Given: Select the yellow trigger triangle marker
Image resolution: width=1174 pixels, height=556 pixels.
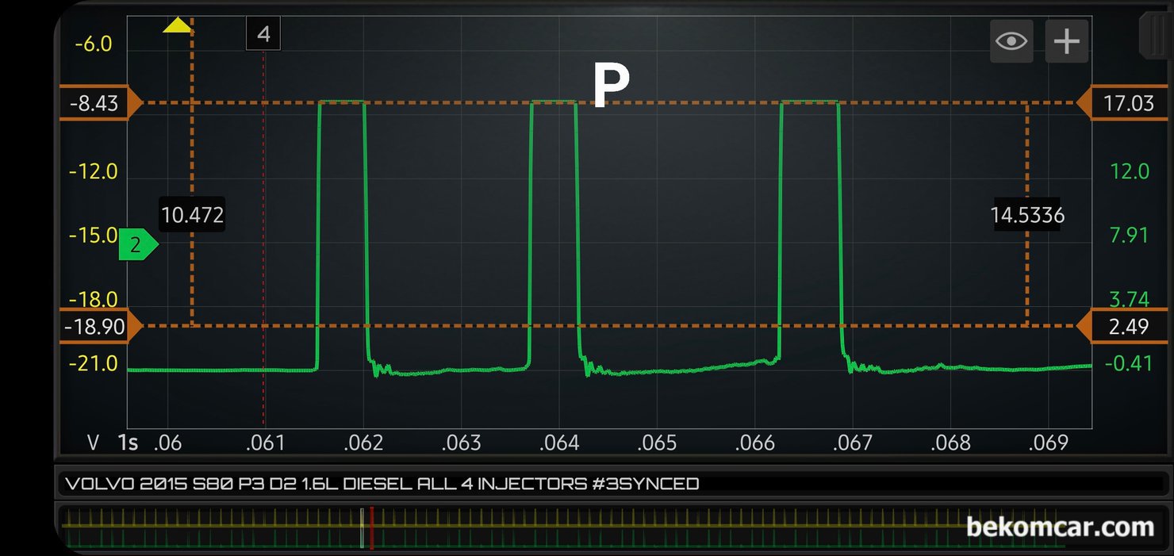Looking at the screenshot, I should coord(178,25).
